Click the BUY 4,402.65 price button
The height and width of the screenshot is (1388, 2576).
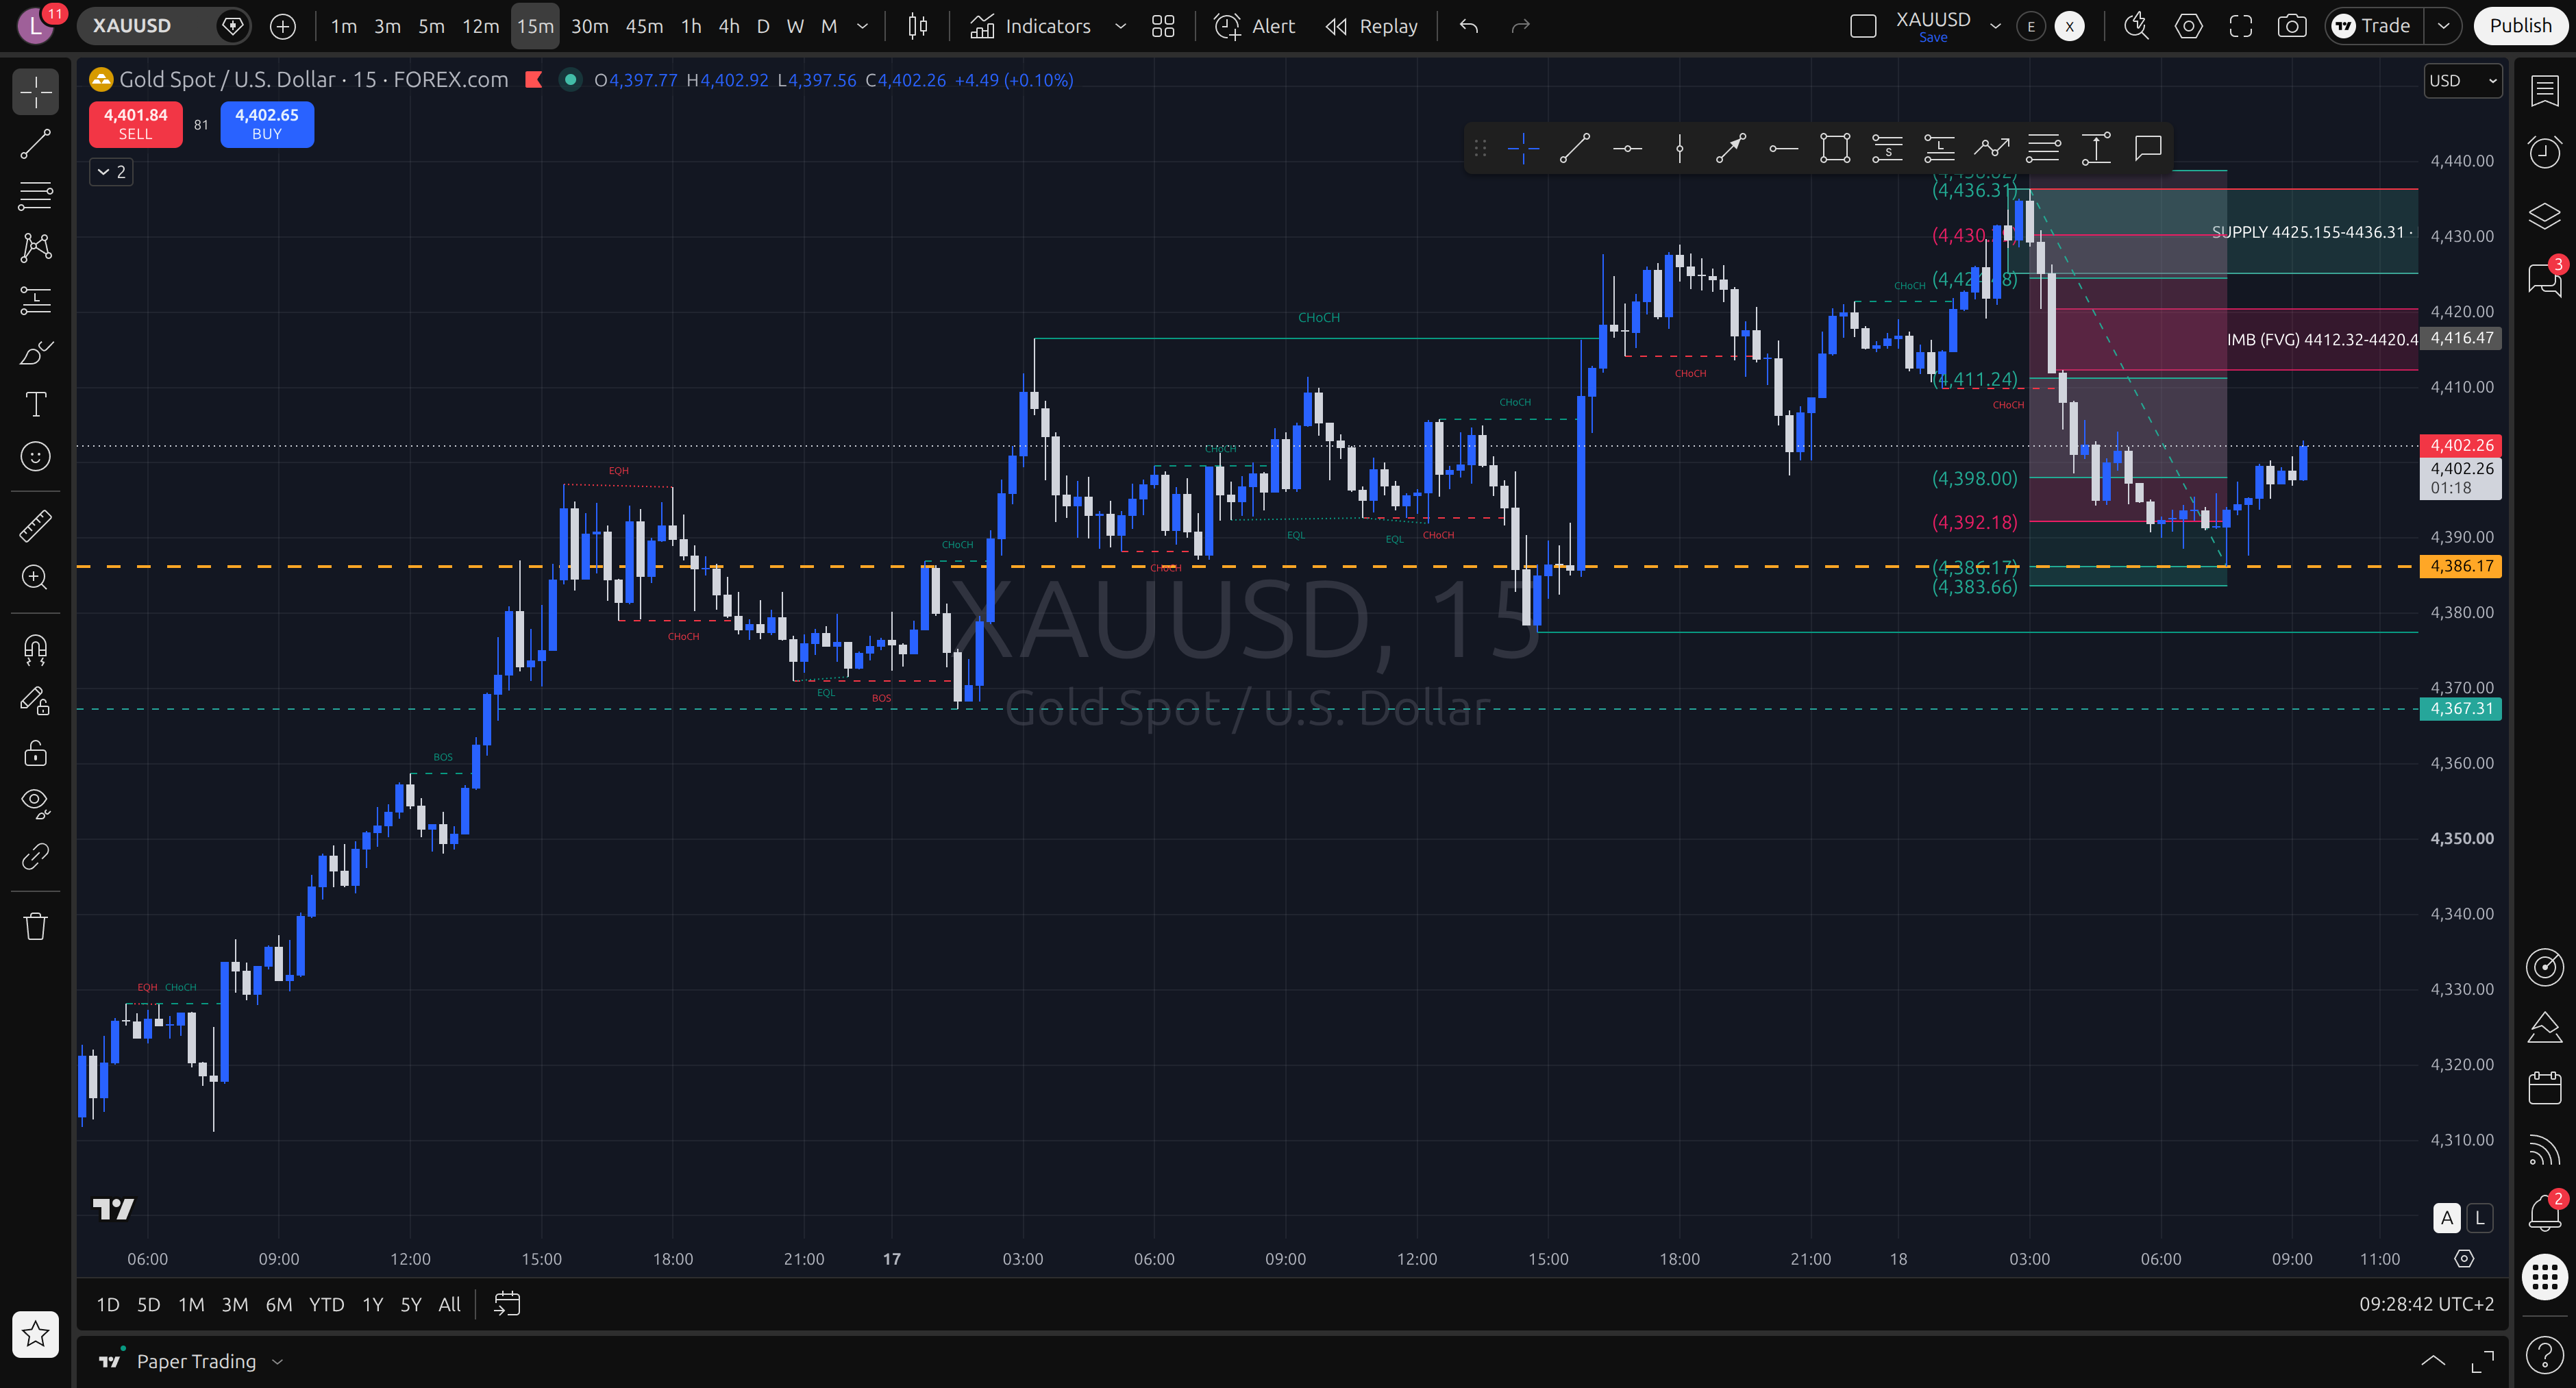pos(267,124)
